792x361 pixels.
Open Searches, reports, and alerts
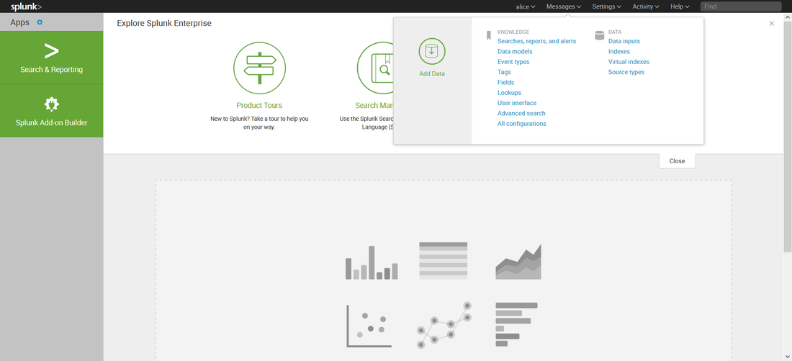pyautogui.click(x=536, y=41)
